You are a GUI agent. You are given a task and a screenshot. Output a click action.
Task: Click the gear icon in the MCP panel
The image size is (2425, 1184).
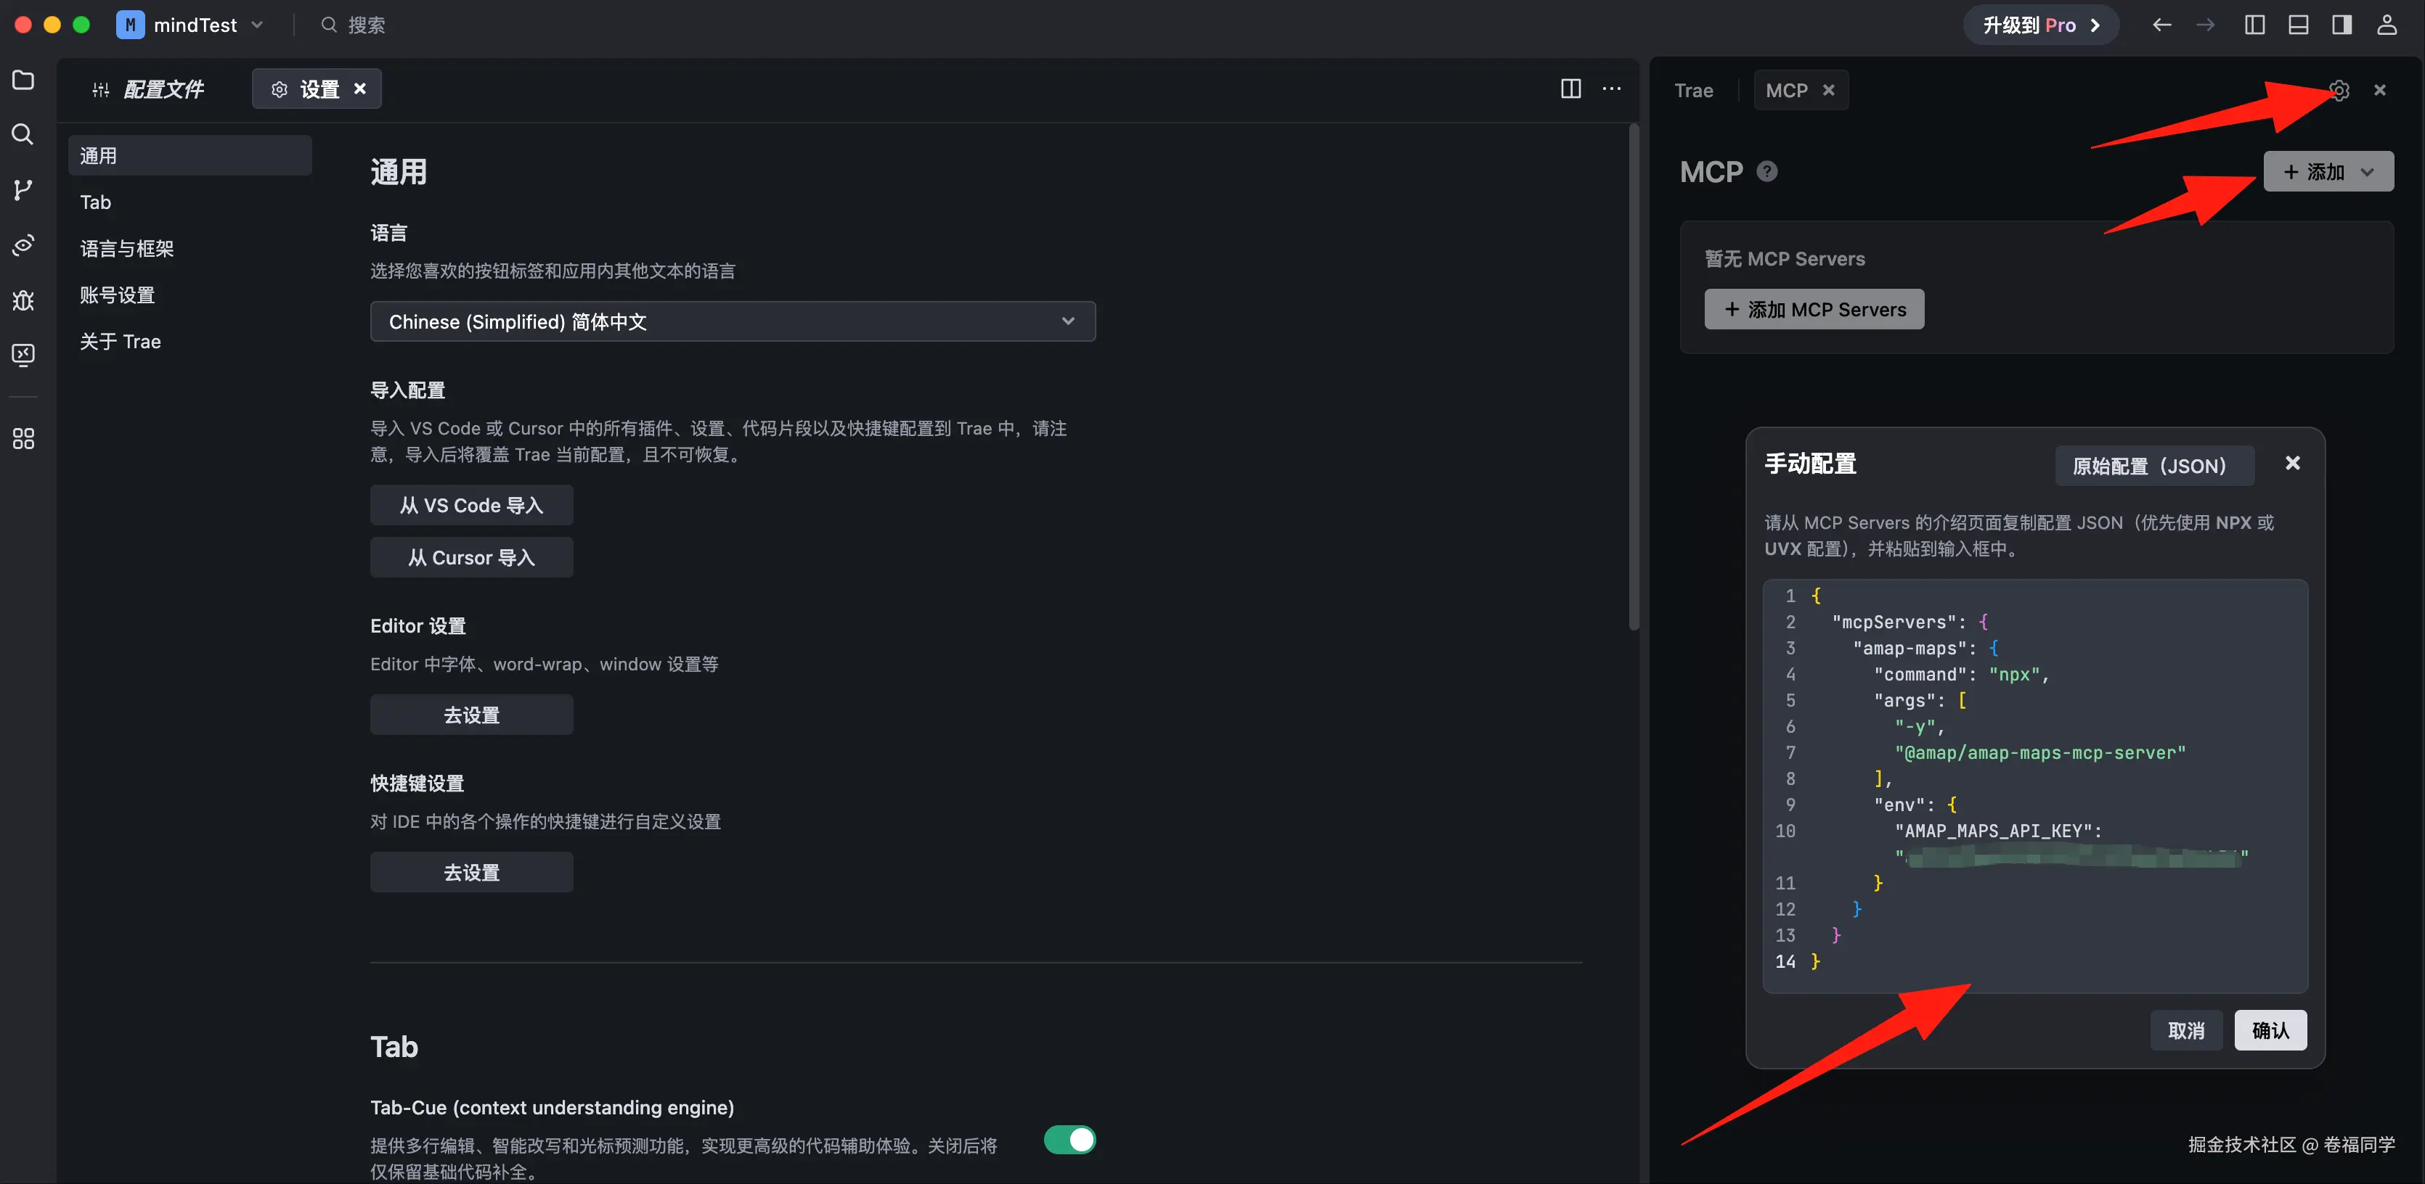(x=2339, y=90)
